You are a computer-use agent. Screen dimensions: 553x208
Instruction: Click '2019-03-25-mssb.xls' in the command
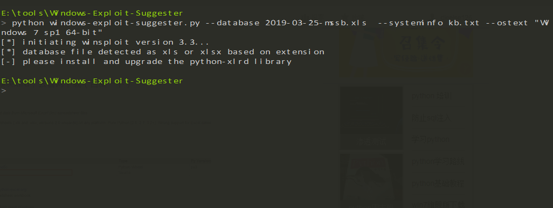pos(316,23)
